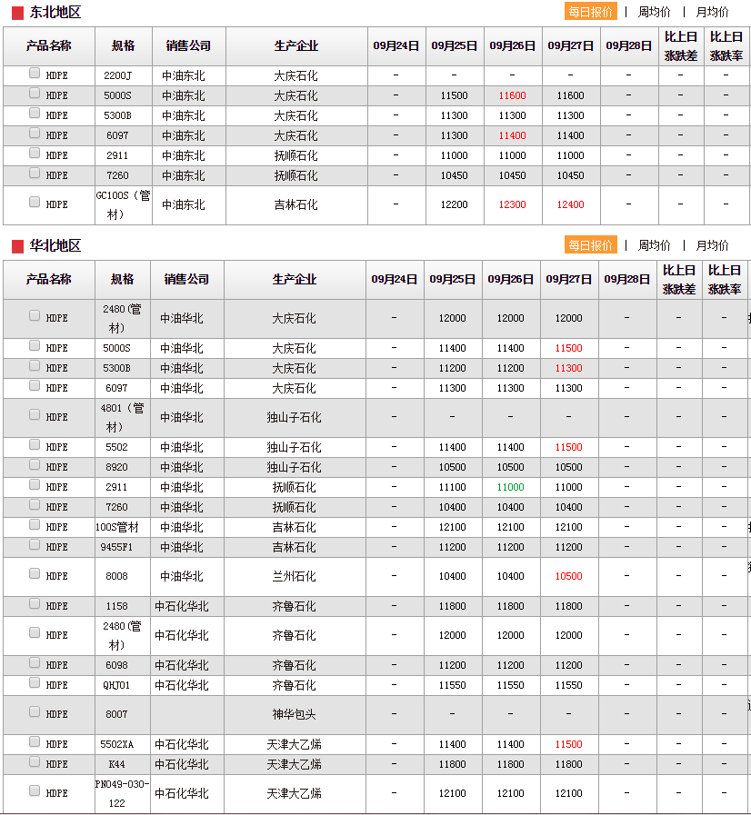Check the 9455F1 吉林石化 row checkbox

tap(35, 544)
